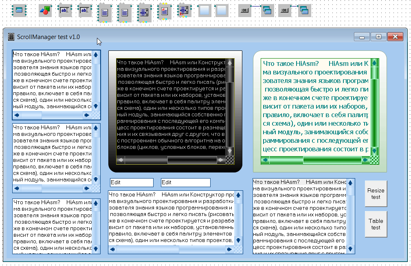Select the left of two plain memo component icons

pos(105,13)
